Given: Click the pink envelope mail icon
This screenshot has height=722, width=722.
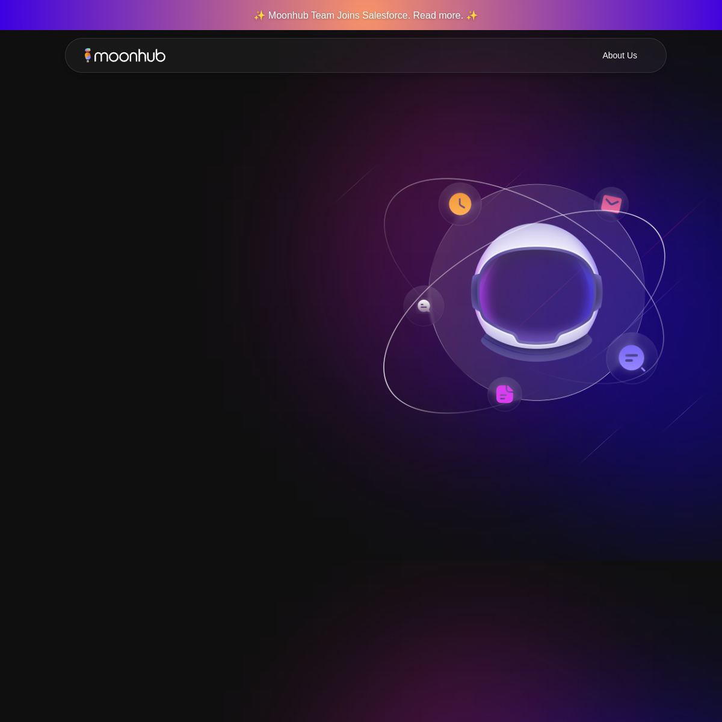Looking at the screenshot, I should (x=611, y=204).
